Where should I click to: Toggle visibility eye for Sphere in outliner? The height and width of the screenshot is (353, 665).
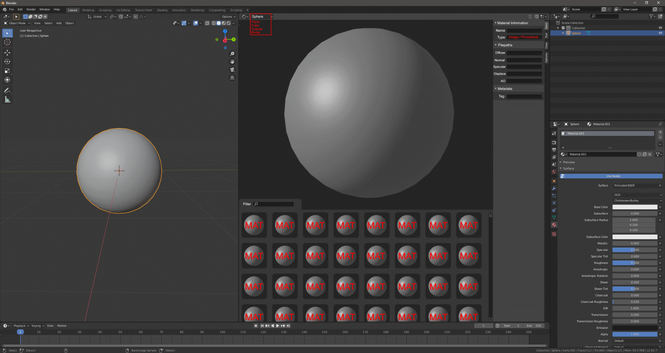(x=660, y=33)
